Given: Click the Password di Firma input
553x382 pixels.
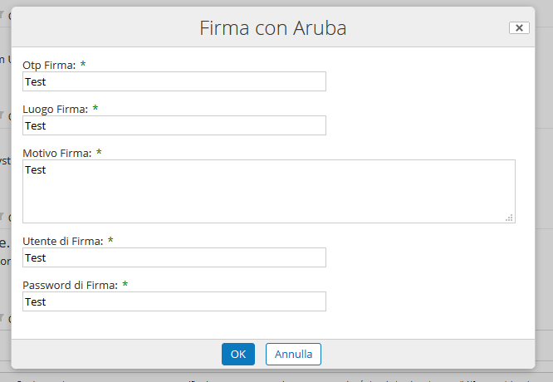Looking at the screenshot, I should (174, 301).
